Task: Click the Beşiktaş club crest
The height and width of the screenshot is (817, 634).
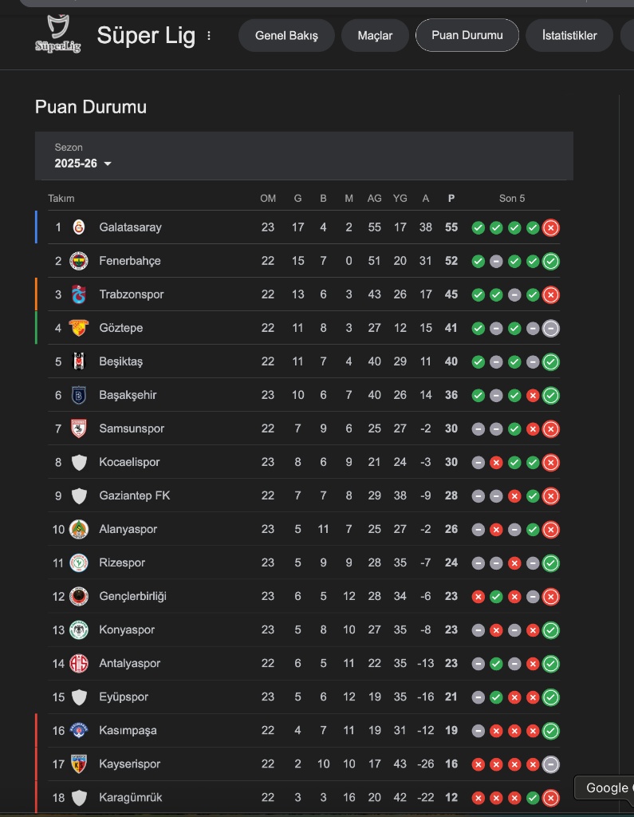Action: (x=79, y=361)
